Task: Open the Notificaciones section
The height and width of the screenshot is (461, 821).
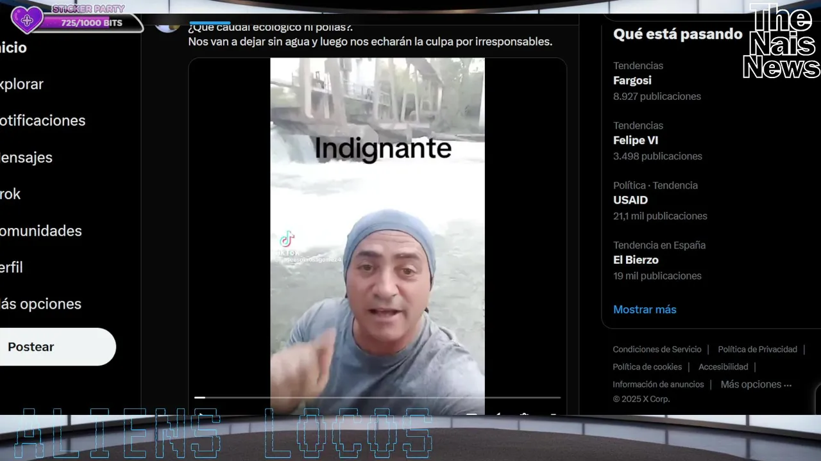Action: (42, 121)
